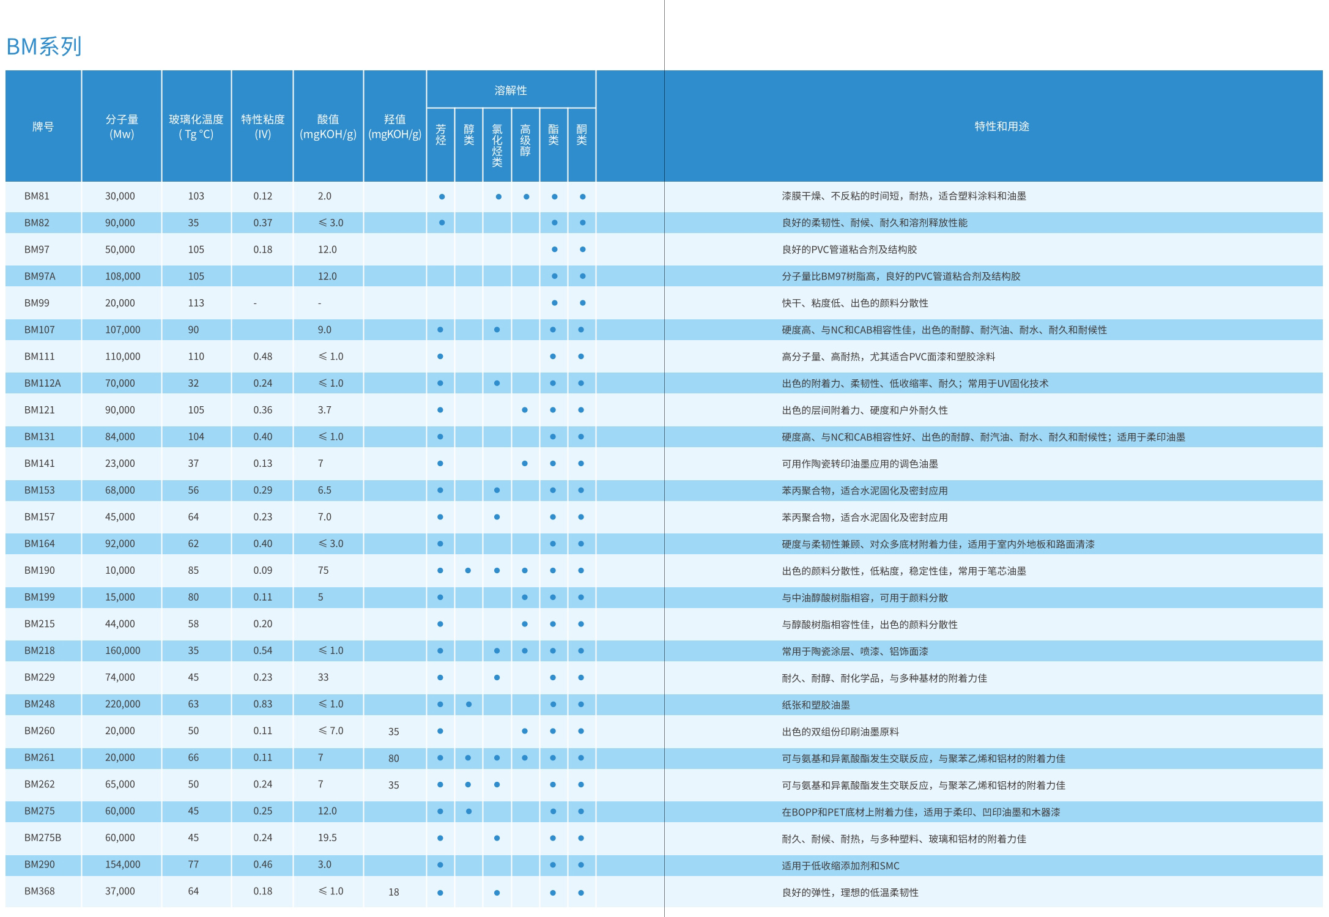Click the 108,000 molecular weight value
Screen dimensions: 1329x917
click(122, 277)
